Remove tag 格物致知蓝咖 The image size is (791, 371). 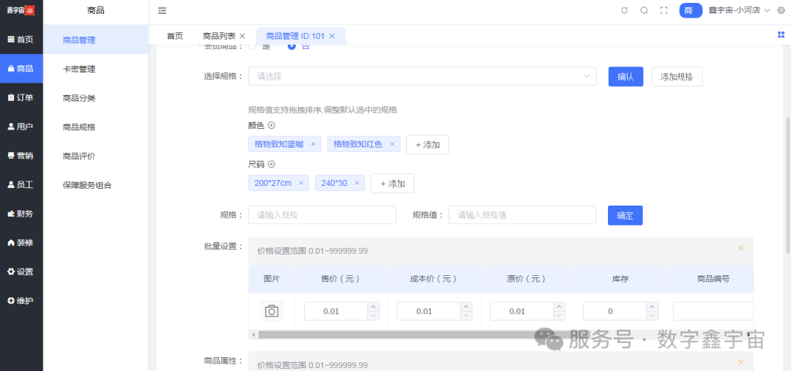[313, 144]
